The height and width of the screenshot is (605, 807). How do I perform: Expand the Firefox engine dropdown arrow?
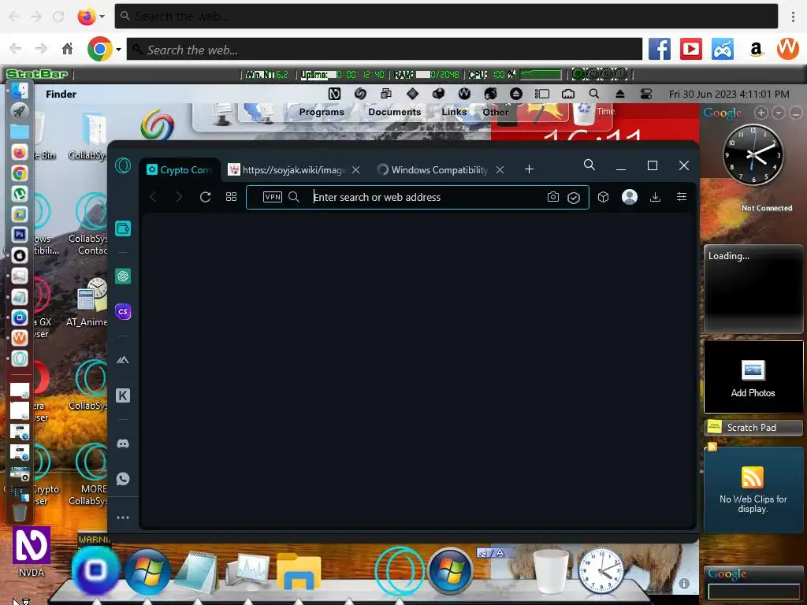pos(102,17)
